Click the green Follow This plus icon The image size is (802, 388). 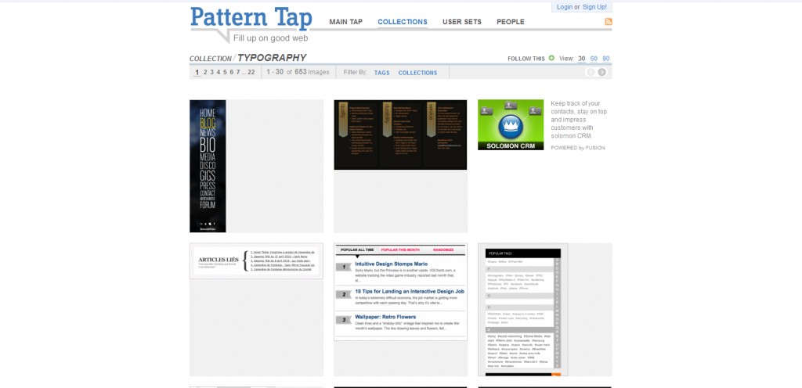coord(551,58)
